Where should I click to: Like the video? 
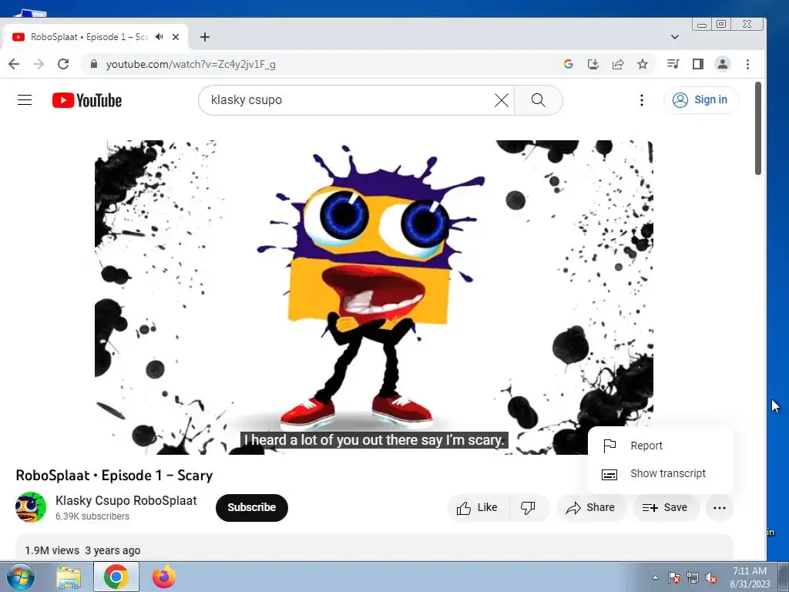[x=478, y=507]
